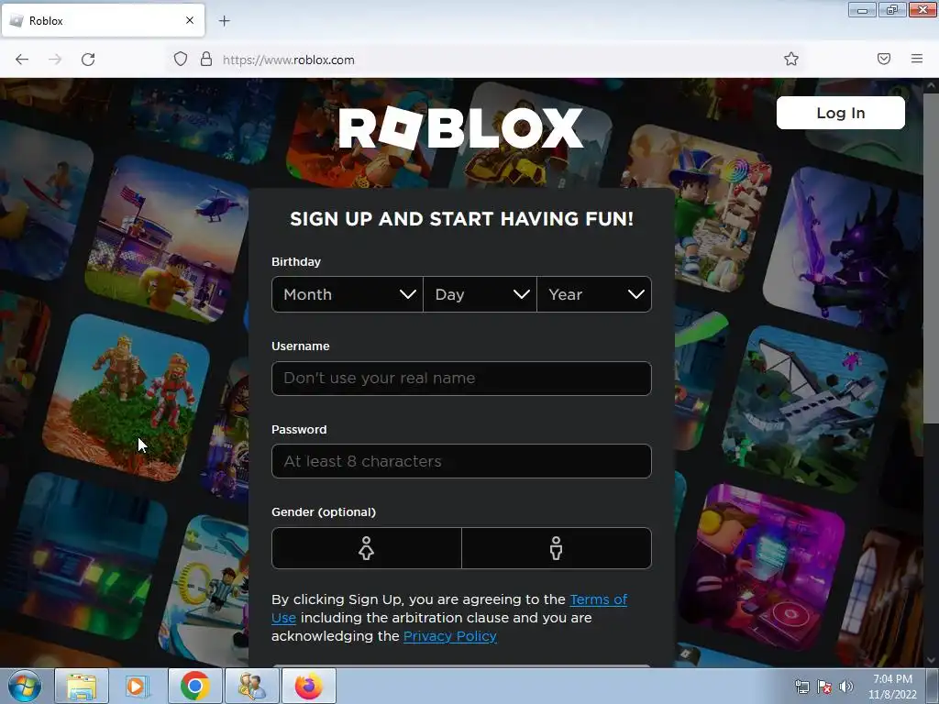The image size is (939, 704).
Task: Open the Action Center flag icon
Action: (x=824, y=687)
